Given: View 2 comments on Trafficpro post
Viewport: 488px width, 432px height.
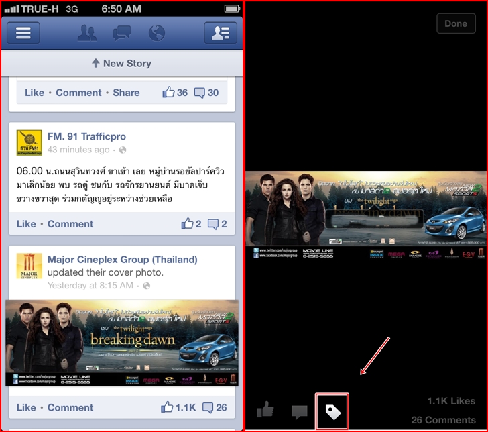Looking at the screenshot, I should (x=217, y=224).
